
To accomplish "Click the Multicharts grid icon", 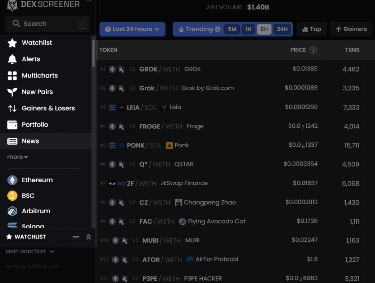I will [x=12, y=76].
